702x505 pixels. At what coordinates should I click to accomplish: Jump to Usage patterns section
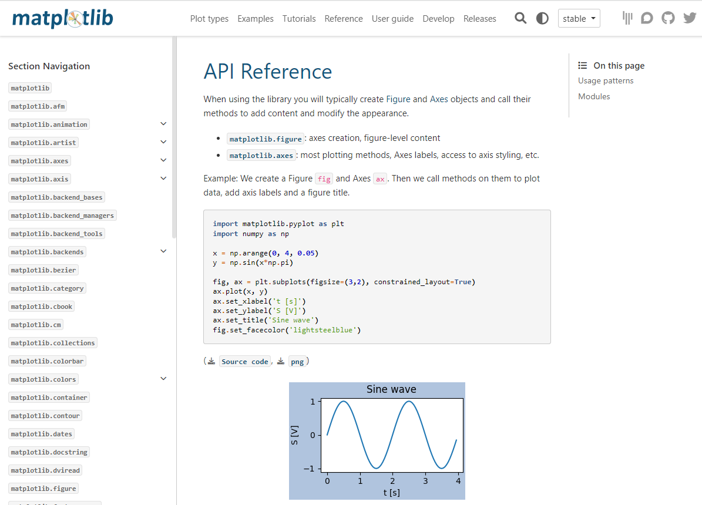coord(606,80)
